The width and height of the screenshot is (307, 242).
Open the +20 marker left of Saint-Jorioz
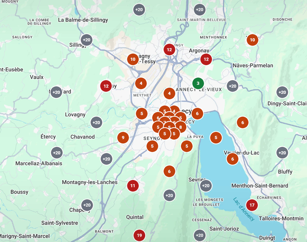pos(200,235)
